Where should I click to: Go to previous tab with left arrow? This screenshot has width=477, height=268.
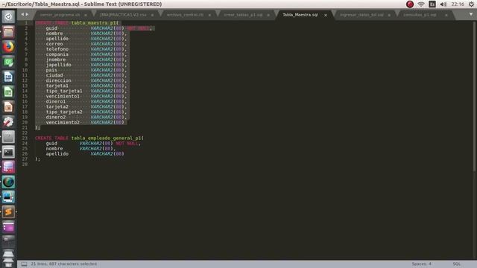pos(22,14)
